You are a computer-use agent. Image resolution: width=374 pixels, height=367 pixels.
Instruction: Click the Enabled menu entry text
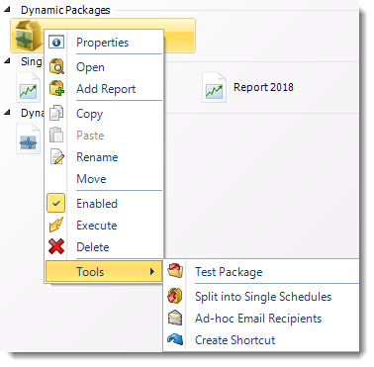click(97, 204)
